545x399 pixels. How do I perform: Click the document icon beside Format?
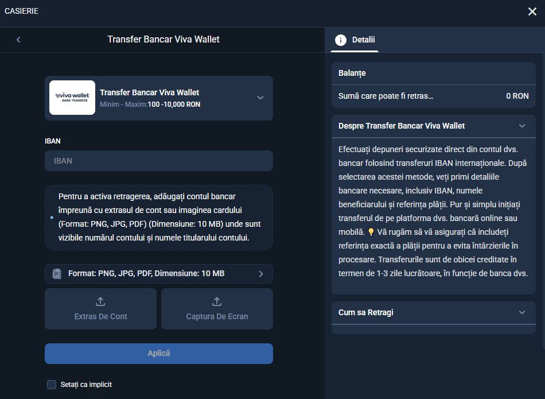(57, 274)
